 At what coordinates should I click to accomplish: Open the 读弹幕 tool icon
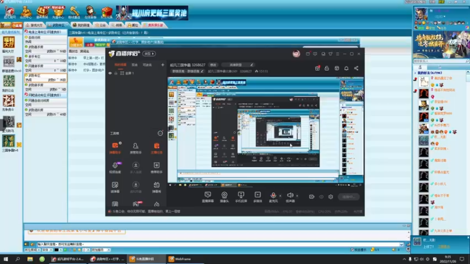tap(115, 187)
